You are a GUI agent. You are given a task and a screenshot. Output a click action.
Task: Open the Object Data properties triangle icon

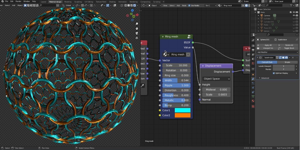pyautogui.click(x=253, y=96)
